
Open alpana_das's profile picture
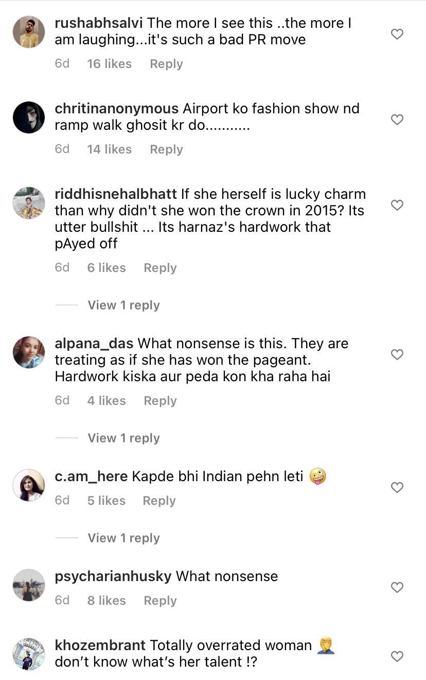pos(29,352)
